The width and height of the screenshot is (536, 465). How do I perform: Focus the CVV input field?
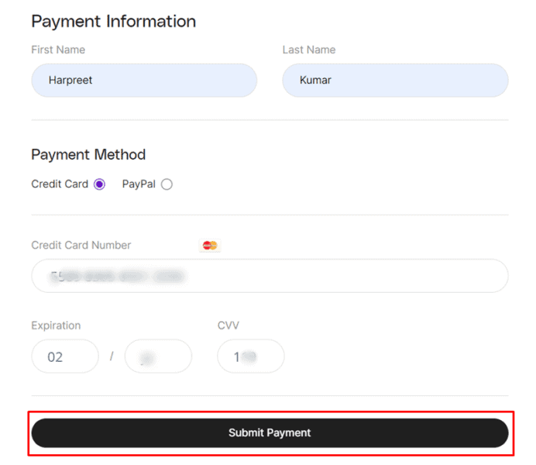251,356
